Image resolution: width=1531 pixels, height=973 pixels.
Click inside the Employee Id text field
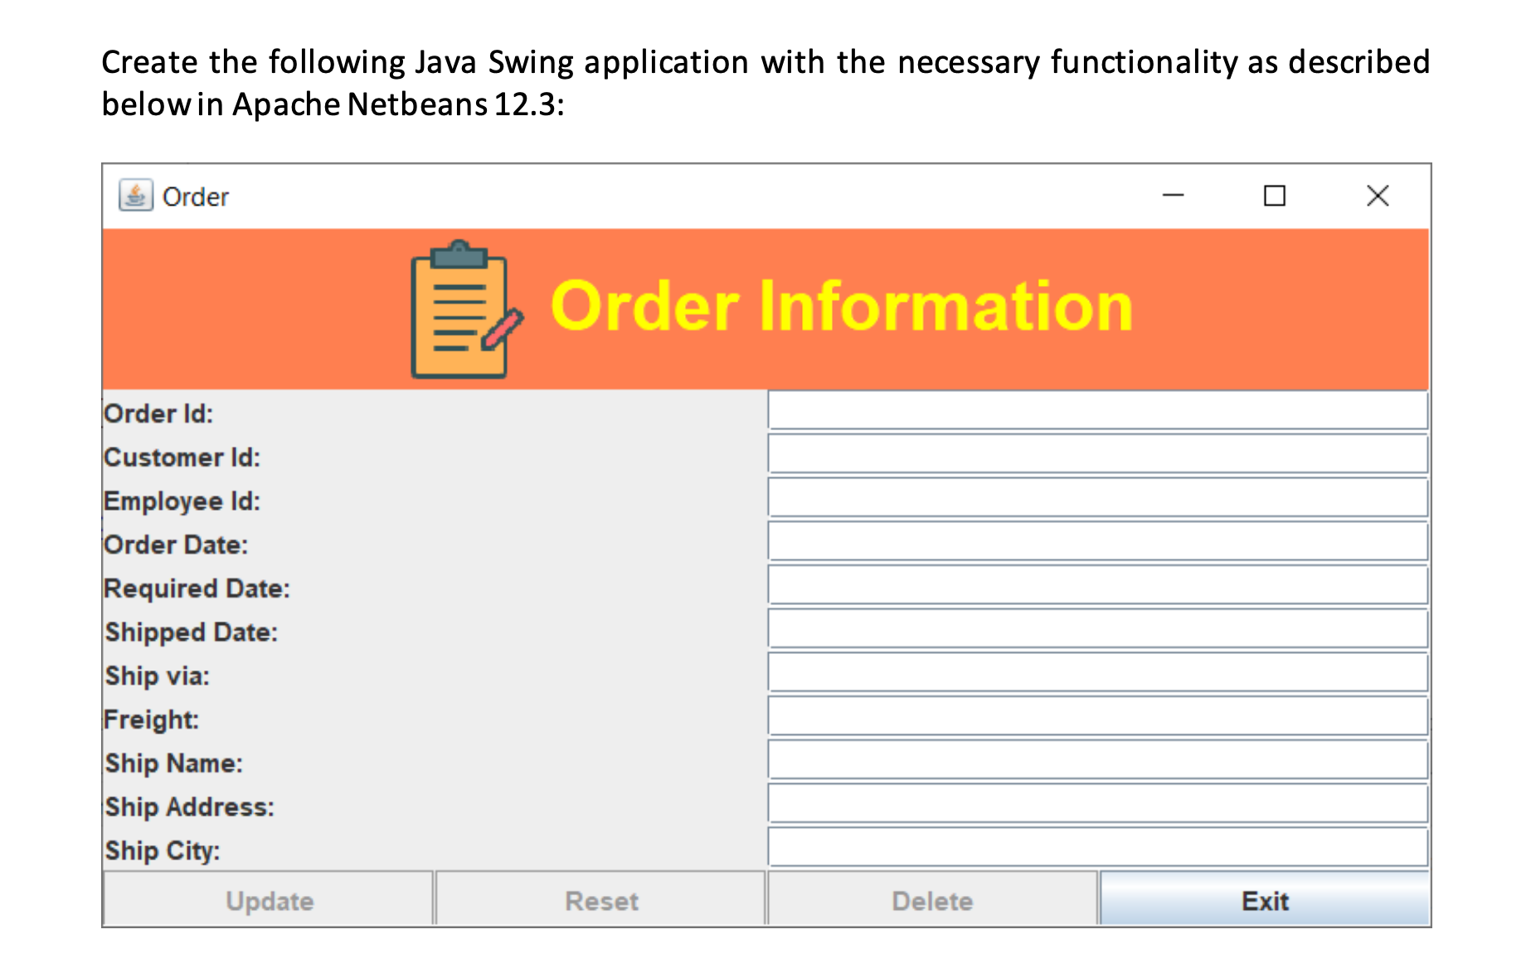pos(1095,497)
